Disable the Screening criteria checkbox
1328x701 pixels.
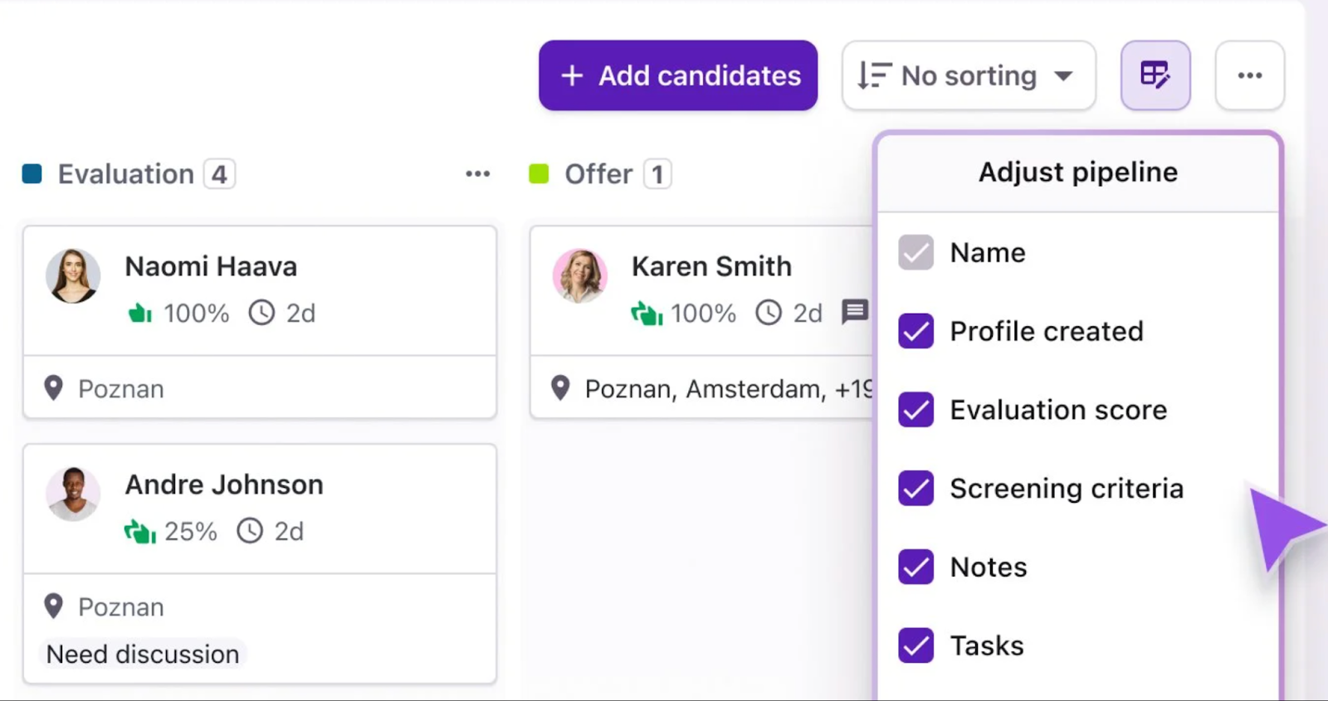pyautogui.click(x=915, y=489)
